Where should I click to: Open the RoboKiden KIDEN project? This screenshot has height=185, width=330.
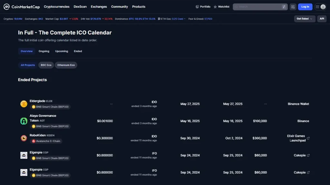tap(42, 135)
